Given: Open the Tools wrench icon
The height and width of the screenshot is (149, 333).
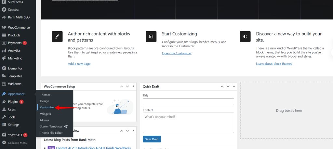Looking at the screenshot, I should tap(4, 117).
